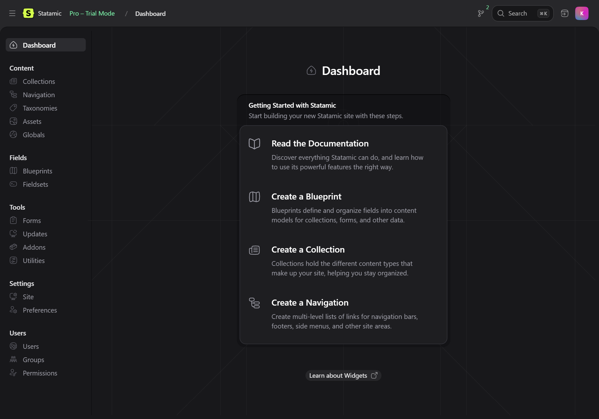Click the Statamic brand name in header
The height and width of the screenshot is (419, 599).
[50, 13]
